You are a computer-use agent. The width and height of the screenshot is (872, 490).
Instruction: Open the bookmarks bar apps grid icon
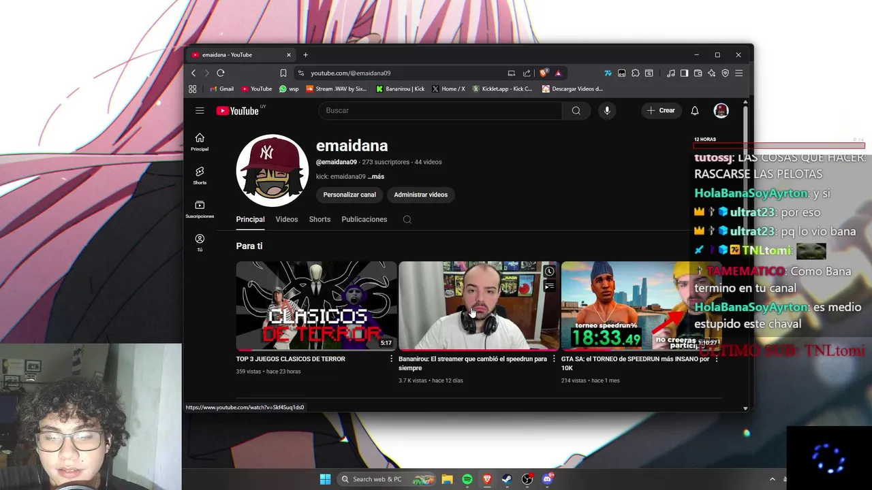coord(193,88)
